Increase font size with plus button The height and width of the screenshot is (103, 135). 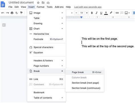pyautogui.click(x=87, y=13)
